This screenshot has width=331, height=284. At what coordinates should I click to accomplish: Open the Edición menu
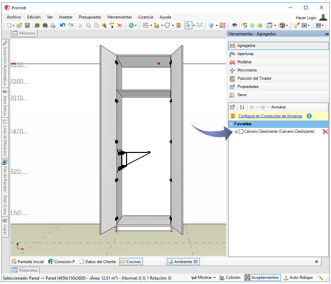(x=34, y=17)
